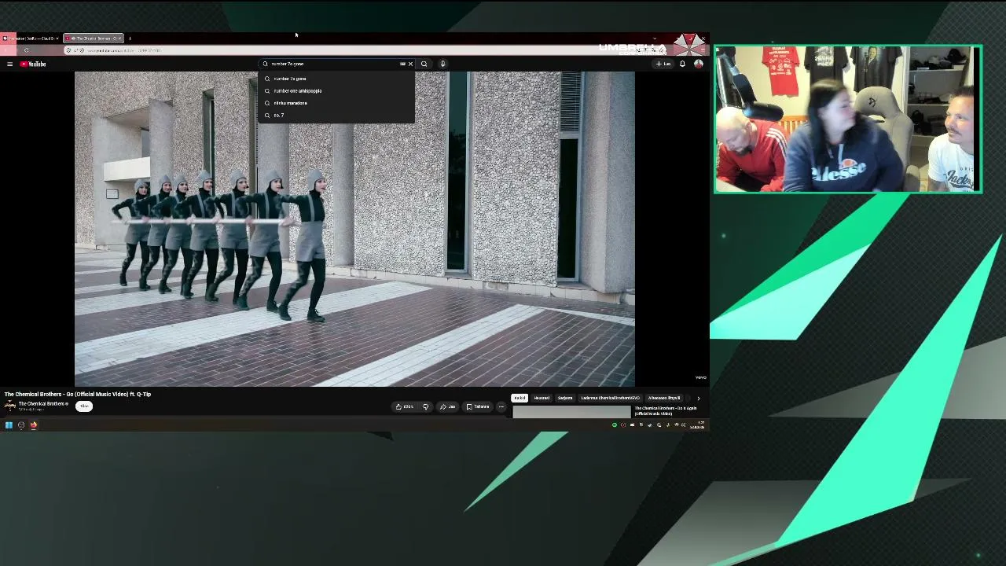Viewport: 1006px width, 566px height.
Task: Clear the search box with the X icon
Action: (410, 64)
